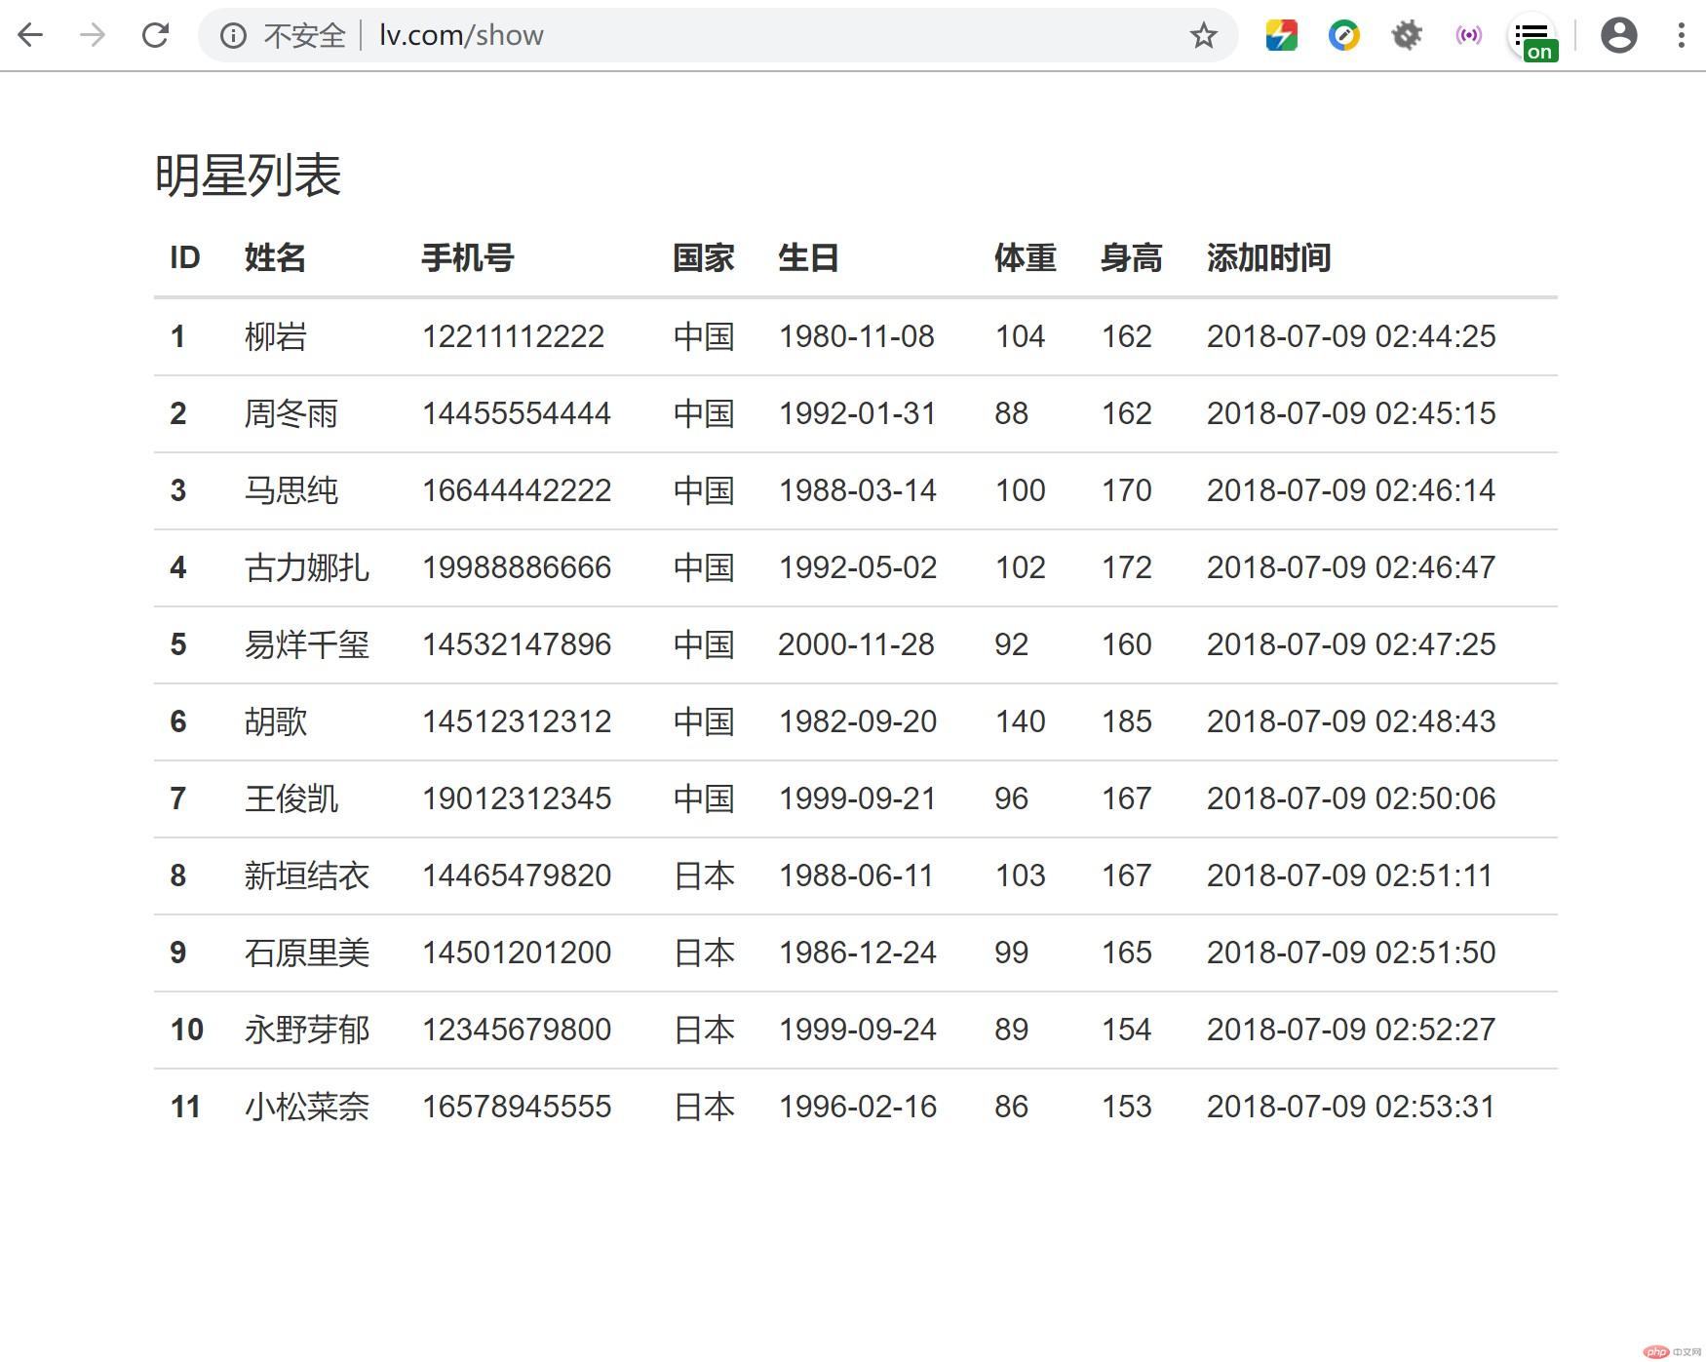Click the 手机号 column header
The image size is (1706, 1362).
[x=467, y=258]
